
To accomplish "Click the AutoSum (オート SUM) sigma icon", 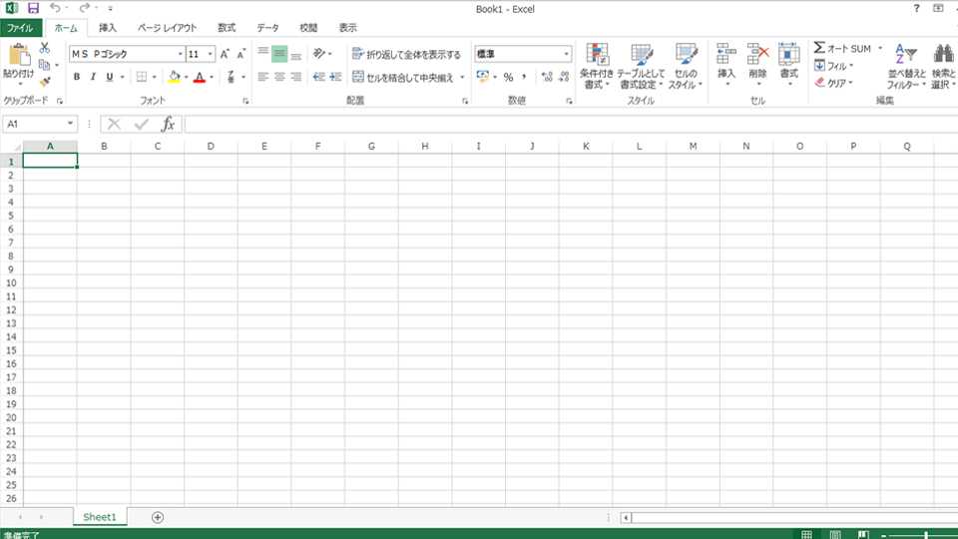I will tap(819, 48).
